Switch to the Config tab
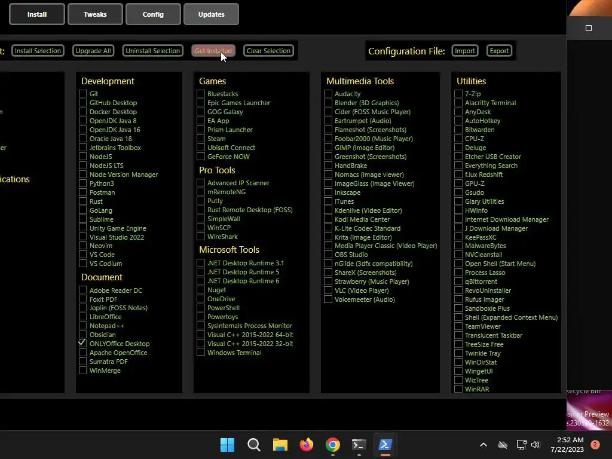The width and height of the screenshot is (612, 459). pos(153,14)
